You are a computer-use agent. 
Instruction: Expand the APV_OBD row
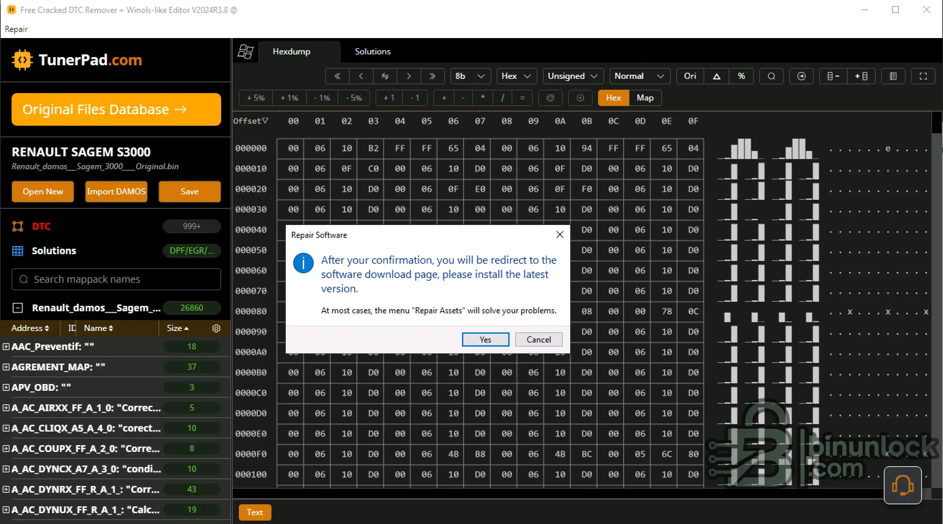pos(6,387)
